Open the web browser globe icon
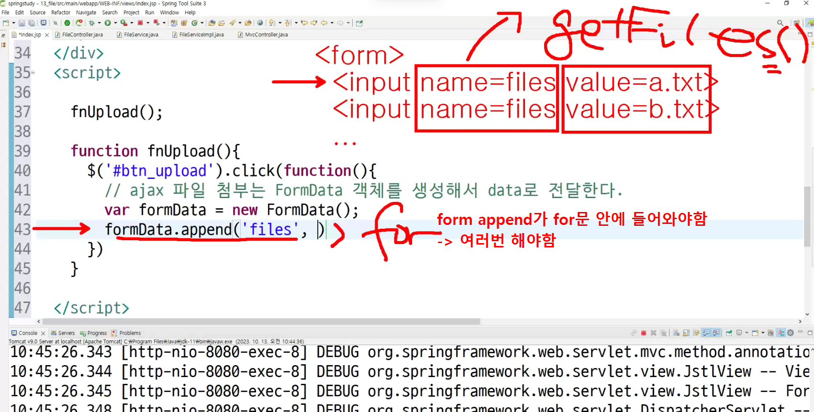Viewport: 814px width, 412px height. [260, 23]
